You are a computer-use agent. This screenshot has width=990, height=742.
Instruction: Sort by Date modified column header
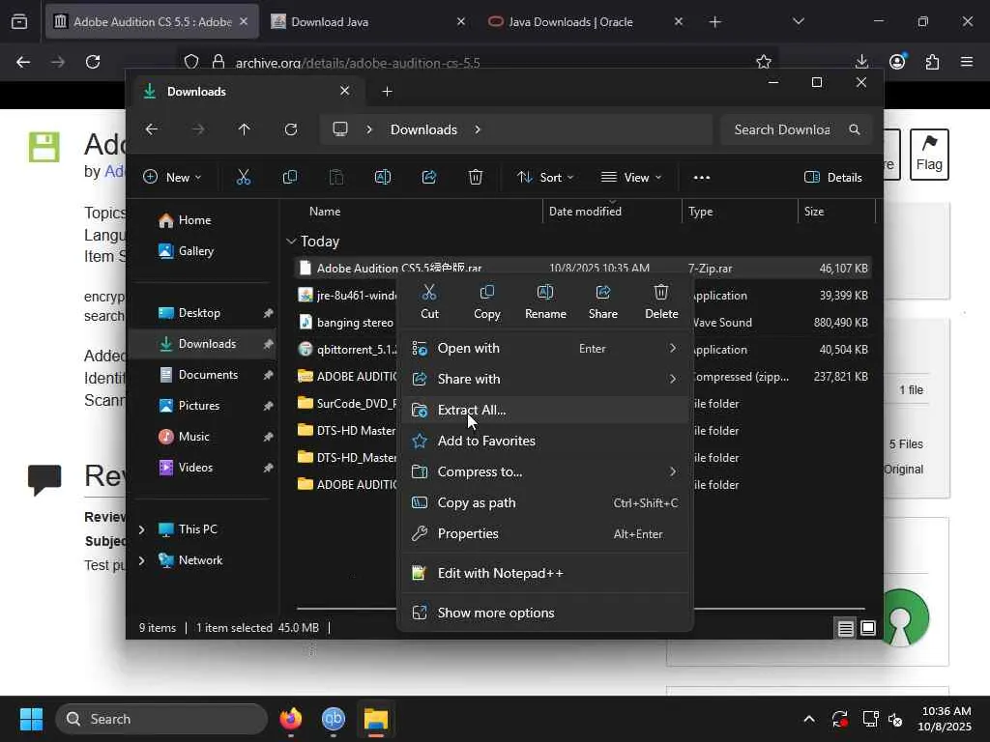tap(585, 212)
